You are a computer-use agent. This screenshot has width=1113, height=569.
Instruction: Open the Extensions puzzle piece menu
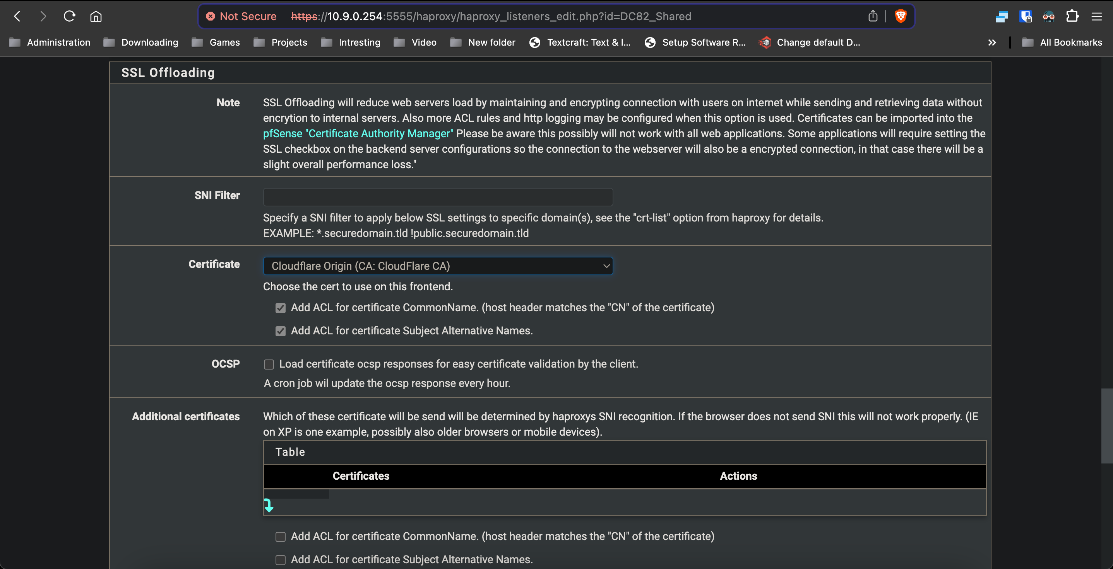coord(1072,16)
